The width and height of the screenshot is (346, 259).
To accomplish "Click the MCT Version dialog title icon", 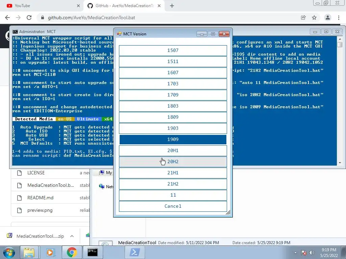I will [x=119, y=34].
